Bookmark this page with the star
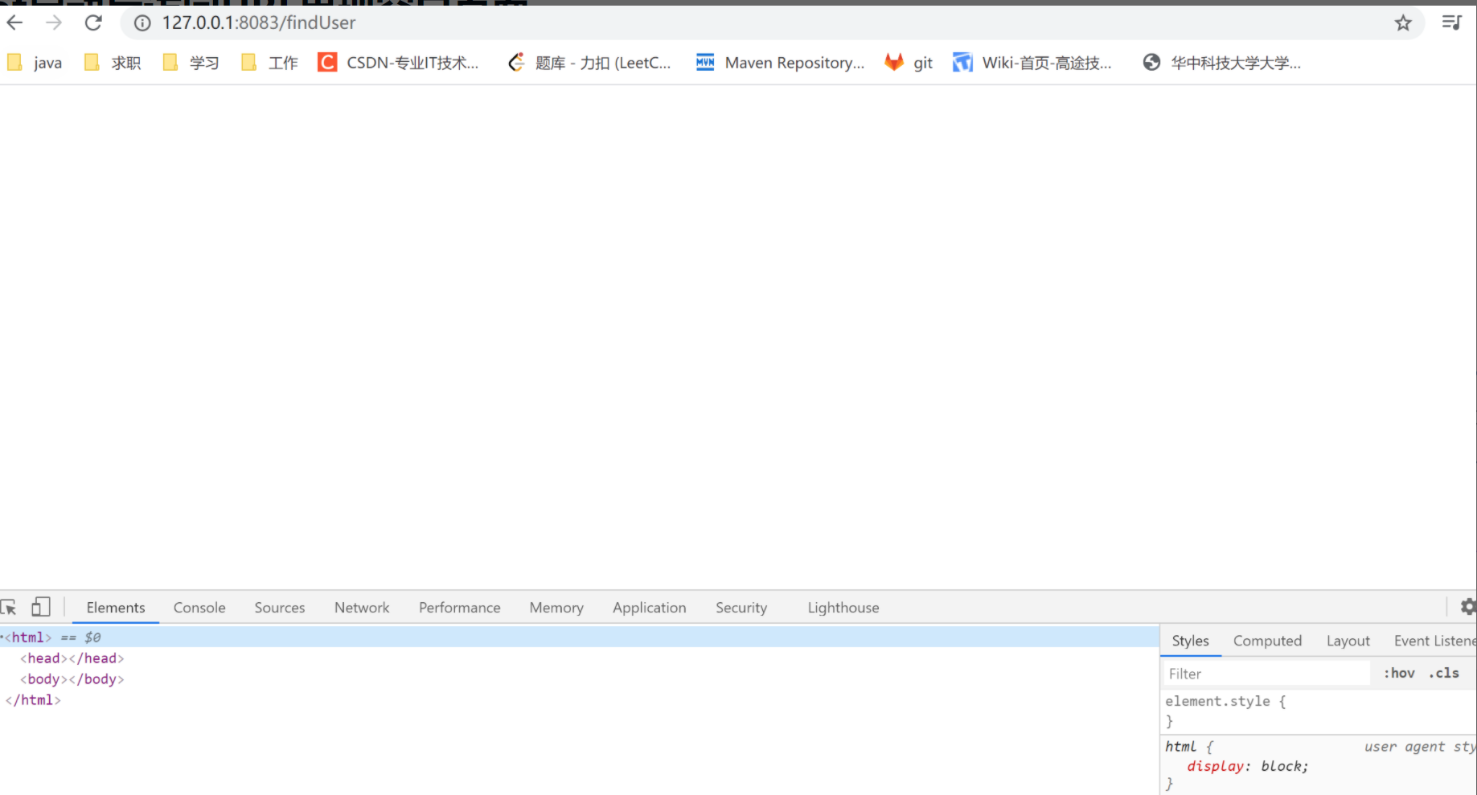1477x795 pixels. (1404, 23)
